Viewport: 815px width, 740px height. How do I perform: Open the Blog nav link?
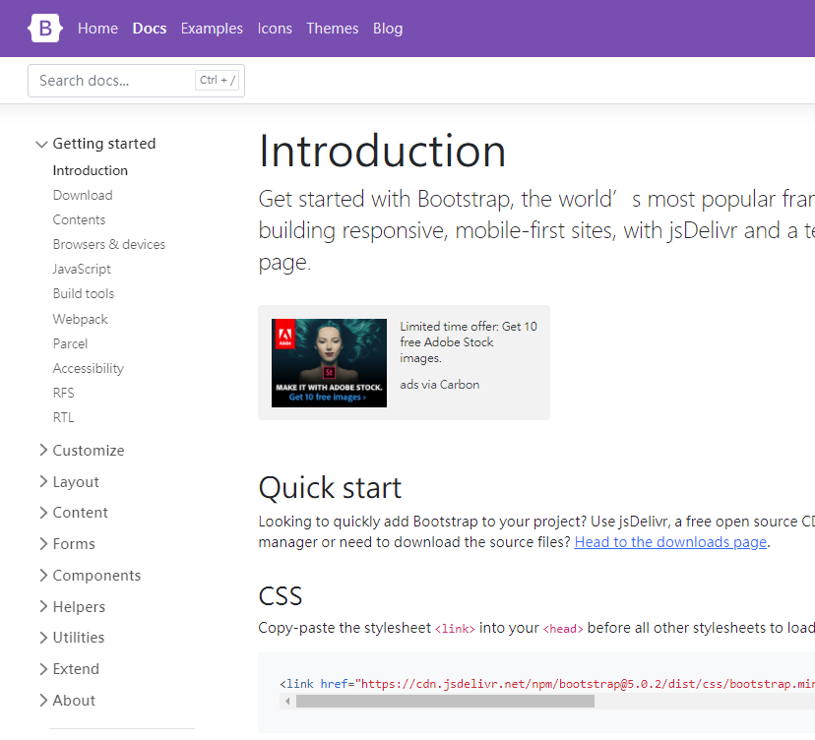[x=388, y=29]
